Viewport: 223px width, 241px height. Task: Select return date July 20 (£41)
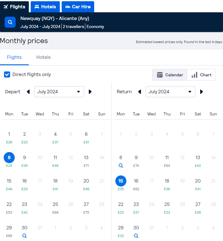(x=198, y=184)
